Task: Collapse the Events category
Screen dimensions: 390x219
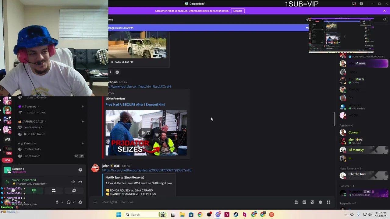Action: [27, 143]
